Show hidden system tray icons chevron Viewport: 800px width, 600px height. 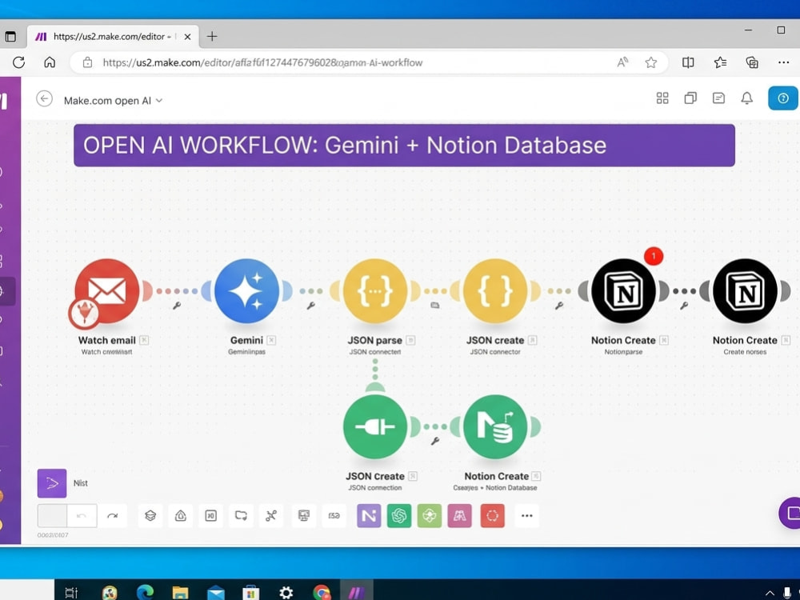coord(770,593)
